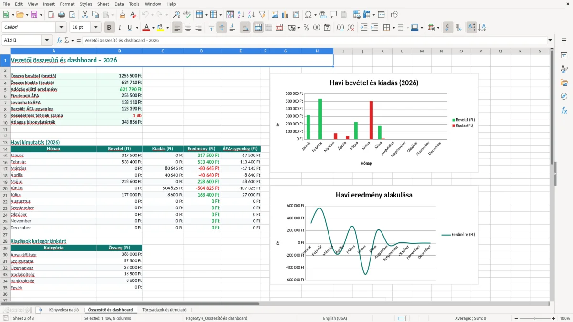Viewport: 573px width, 322px height.
Task: Click Format as Percent icon
Action: [306, 28]
